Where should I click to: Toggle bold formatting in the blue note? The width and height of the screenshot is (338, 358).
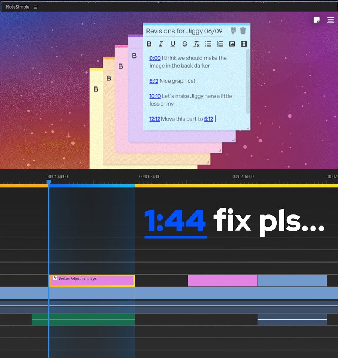(x=149, y=44)
